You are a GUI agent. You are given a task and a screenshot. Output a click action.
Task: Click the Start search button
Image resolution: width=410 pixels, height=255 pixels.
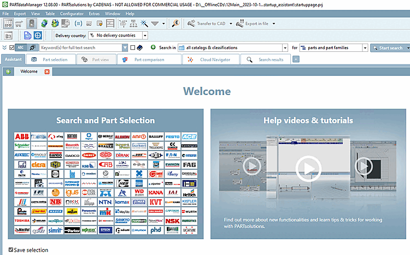tap(390, 48)
